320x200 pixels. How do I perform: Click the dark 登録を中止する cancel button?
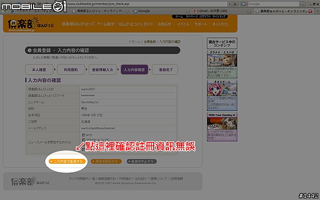[142, 162]
